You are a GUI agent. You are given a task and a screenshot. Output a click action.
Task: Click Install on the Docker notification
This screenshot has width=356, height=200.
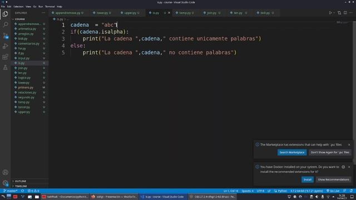(x=308, y=179)
